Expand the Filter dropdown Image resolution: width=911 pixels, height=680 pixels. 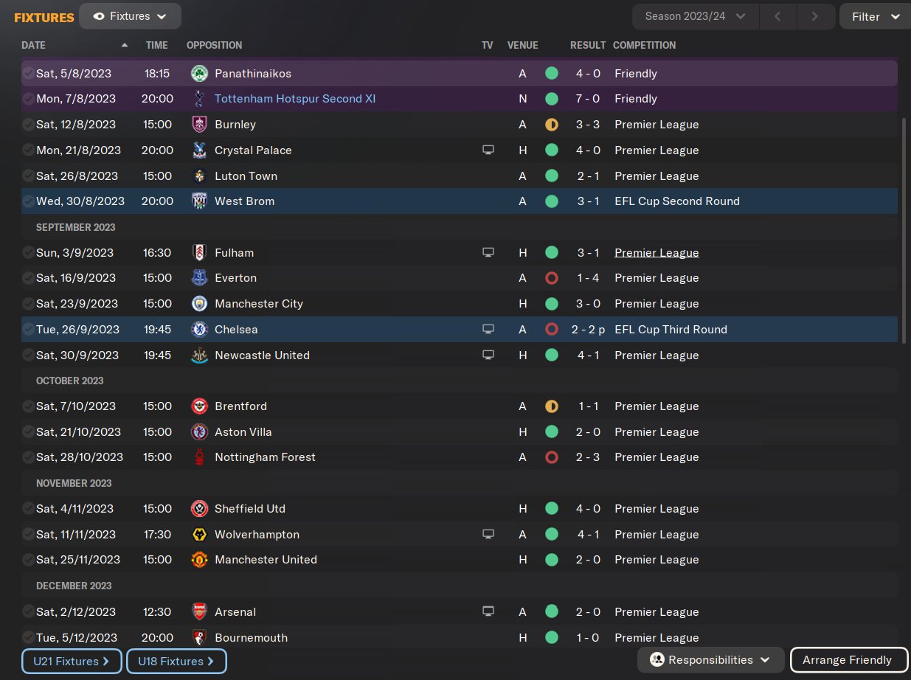(875, 16)
